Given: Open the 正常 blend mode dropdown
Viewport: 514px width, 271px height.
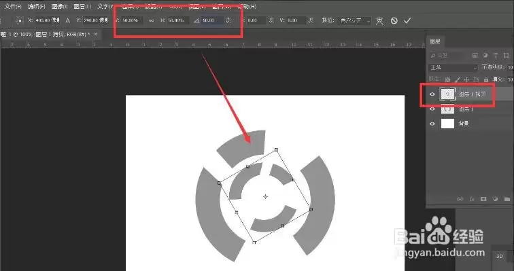Looking at the screenshot, I should [453, 67].
